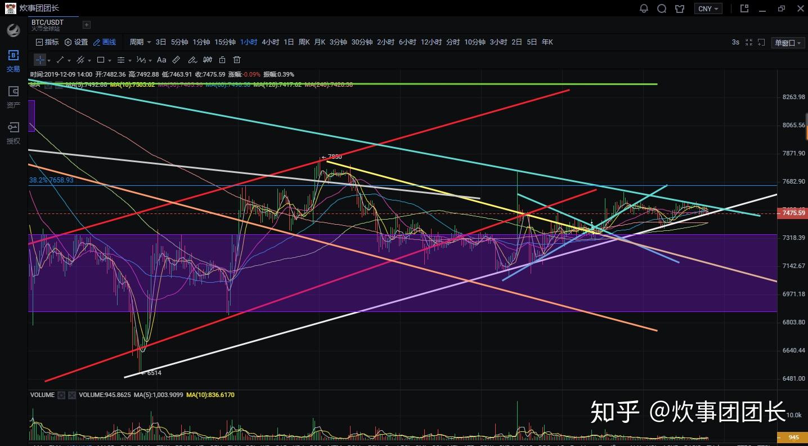Switch to the 月K timeframe
The width and height of the screenshot is (808, 446).
pyautogui.click(x=320, y=42)
